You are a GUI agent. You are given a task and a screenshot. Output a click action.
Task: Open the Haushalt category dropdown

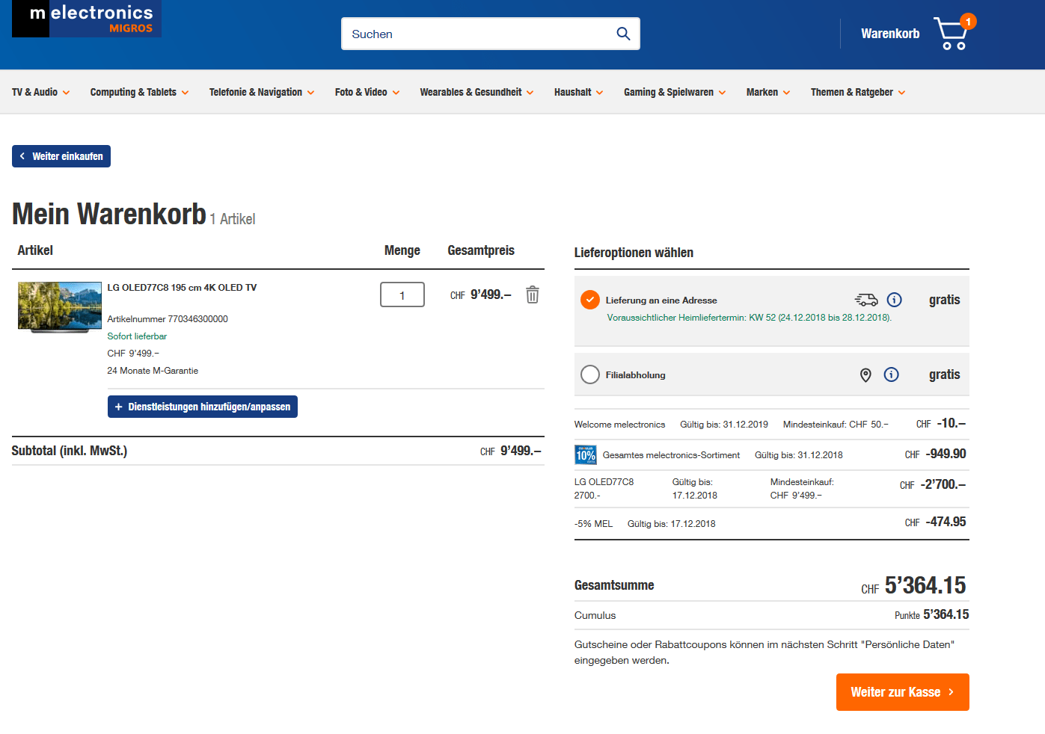578,93
